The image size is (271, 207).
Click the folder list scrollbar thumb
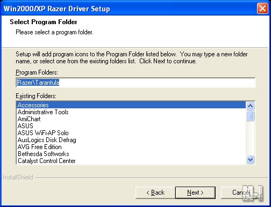click(x=250, y=116)
